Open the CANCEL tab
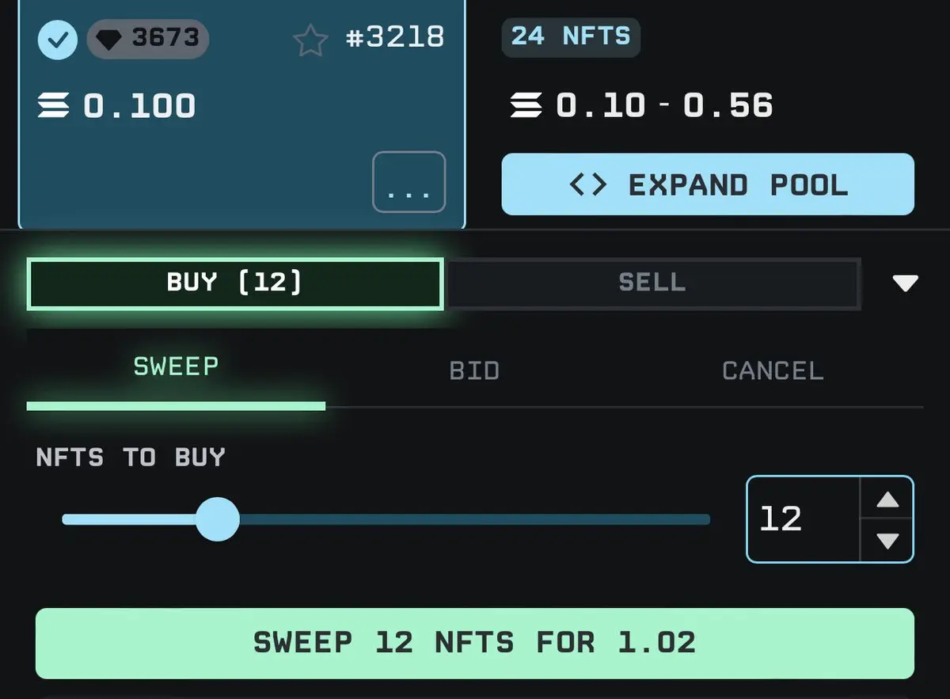Screen dimensions: 950x699 pos(773,370)
